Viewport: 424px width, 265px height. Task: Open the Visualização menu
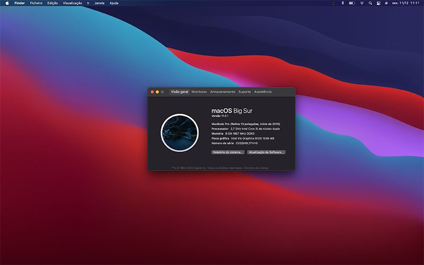pyautogui.click(x=72, y=3)
